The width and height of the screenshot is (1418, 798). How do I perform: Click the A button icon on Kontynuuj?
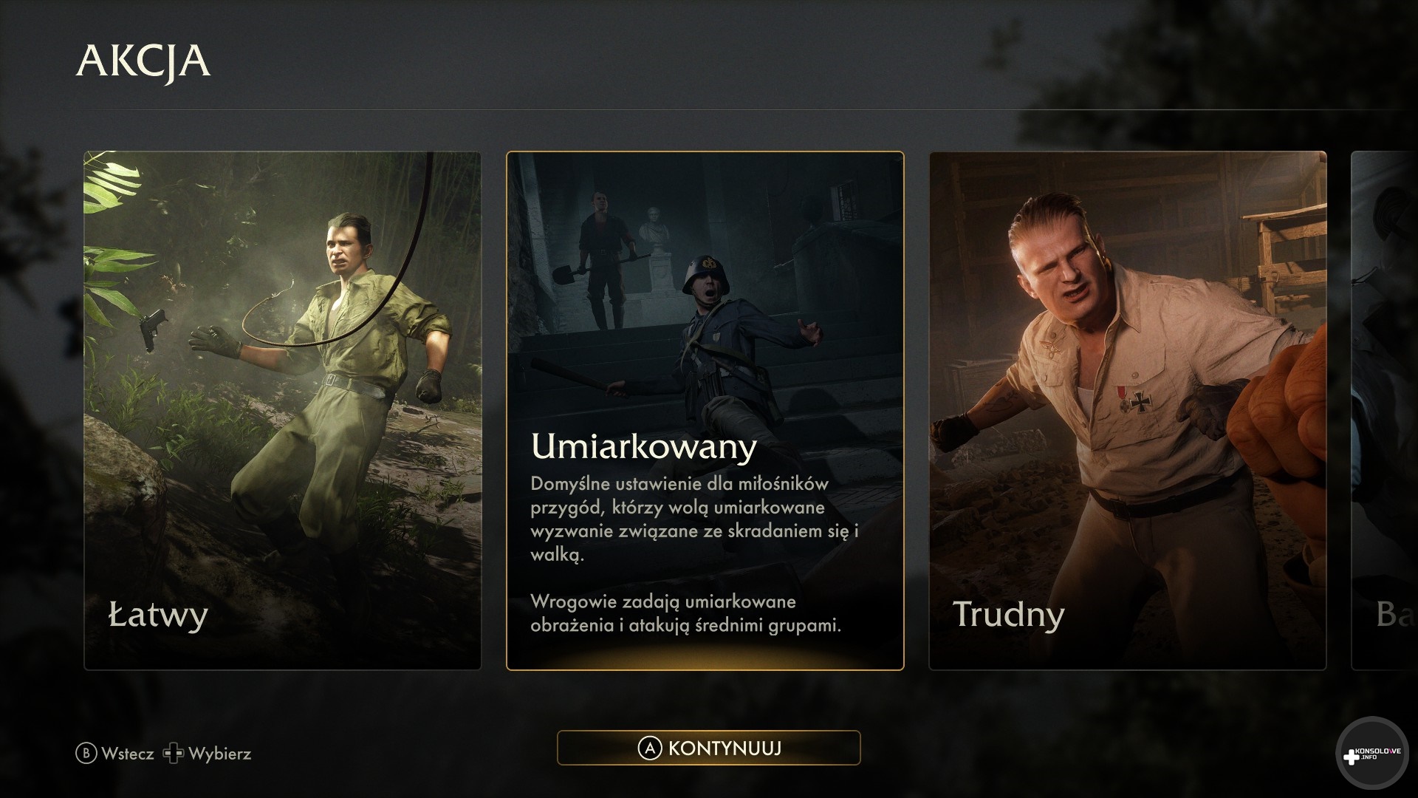pos(649,748)
